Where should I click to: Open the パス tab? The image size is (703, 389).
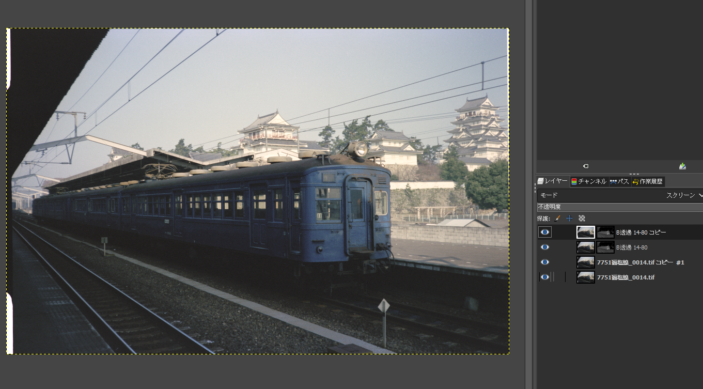coord(619,181)
